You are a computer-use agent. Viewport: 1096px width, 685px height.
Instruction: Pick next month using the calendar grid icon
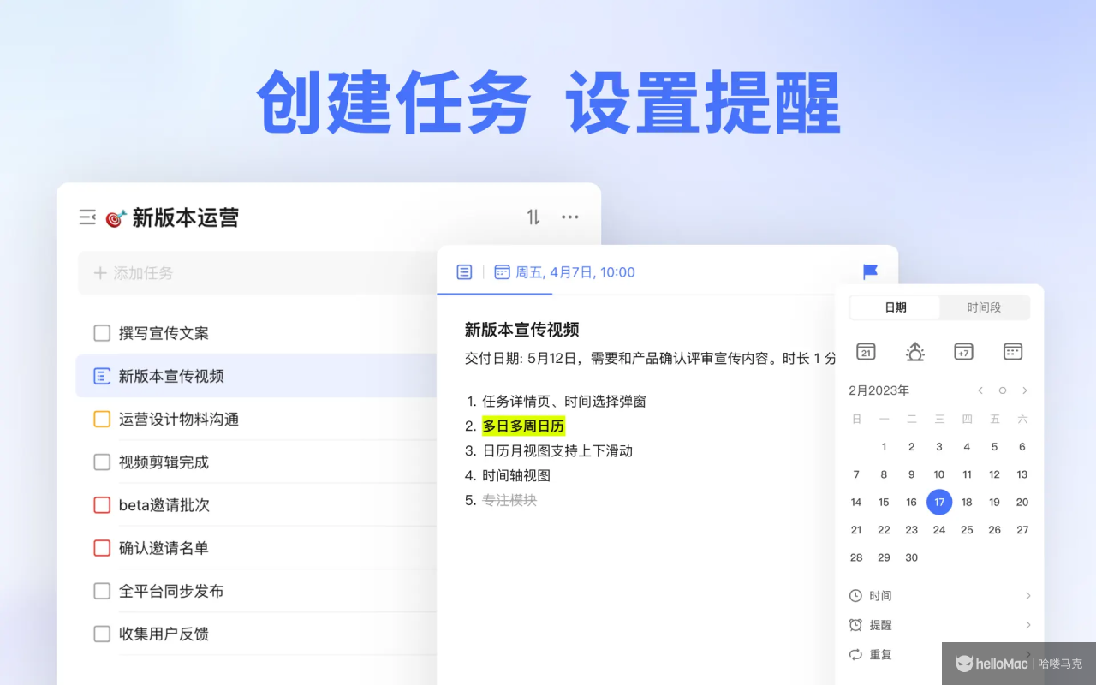tap(1013, 351)
